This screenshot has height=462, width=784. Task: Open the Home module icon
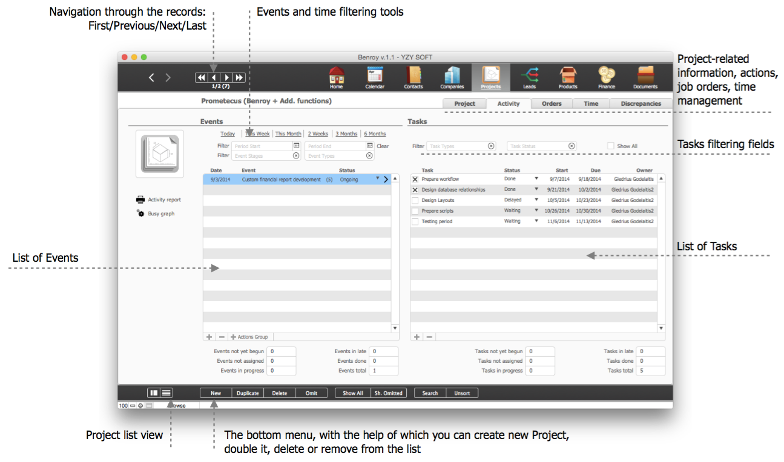[337, 76]
